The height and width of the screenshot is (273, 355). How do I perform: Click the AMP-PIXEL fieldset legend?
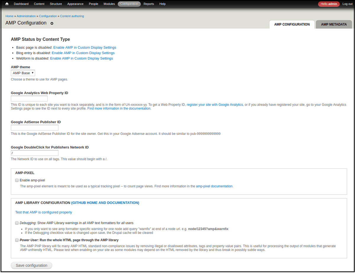click(25, 173)
